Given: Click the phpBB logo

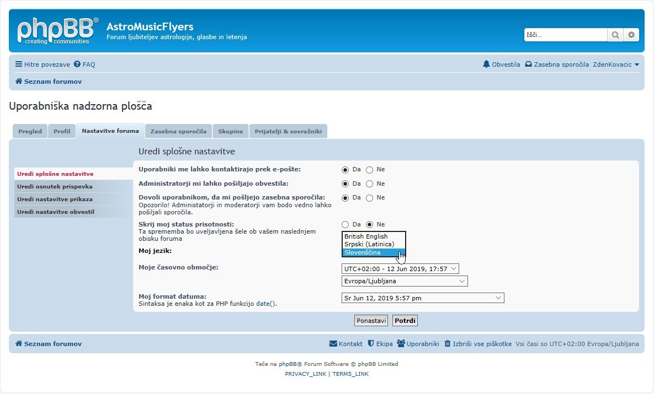Looking at the screenshot, I should click(x=57, y=31).
